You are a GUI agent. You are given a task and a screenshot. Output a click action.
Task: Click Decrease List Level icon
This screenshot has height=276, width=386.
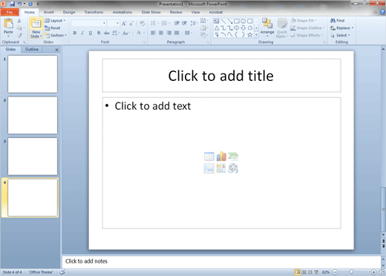(177, 23)
